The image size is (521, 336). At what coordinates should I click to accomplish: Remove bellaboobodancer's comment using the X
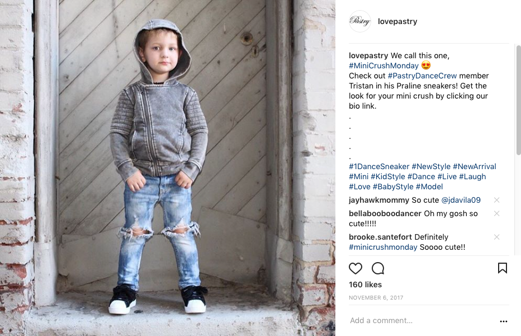coord(497,213)
